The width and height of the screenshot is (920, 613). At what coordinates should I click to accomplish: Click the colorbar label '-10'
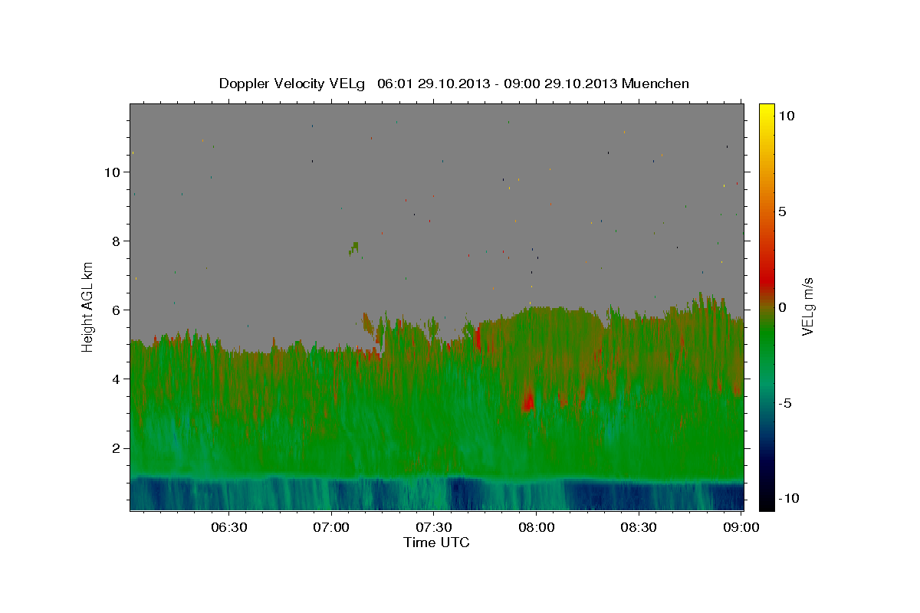[787, 499]
